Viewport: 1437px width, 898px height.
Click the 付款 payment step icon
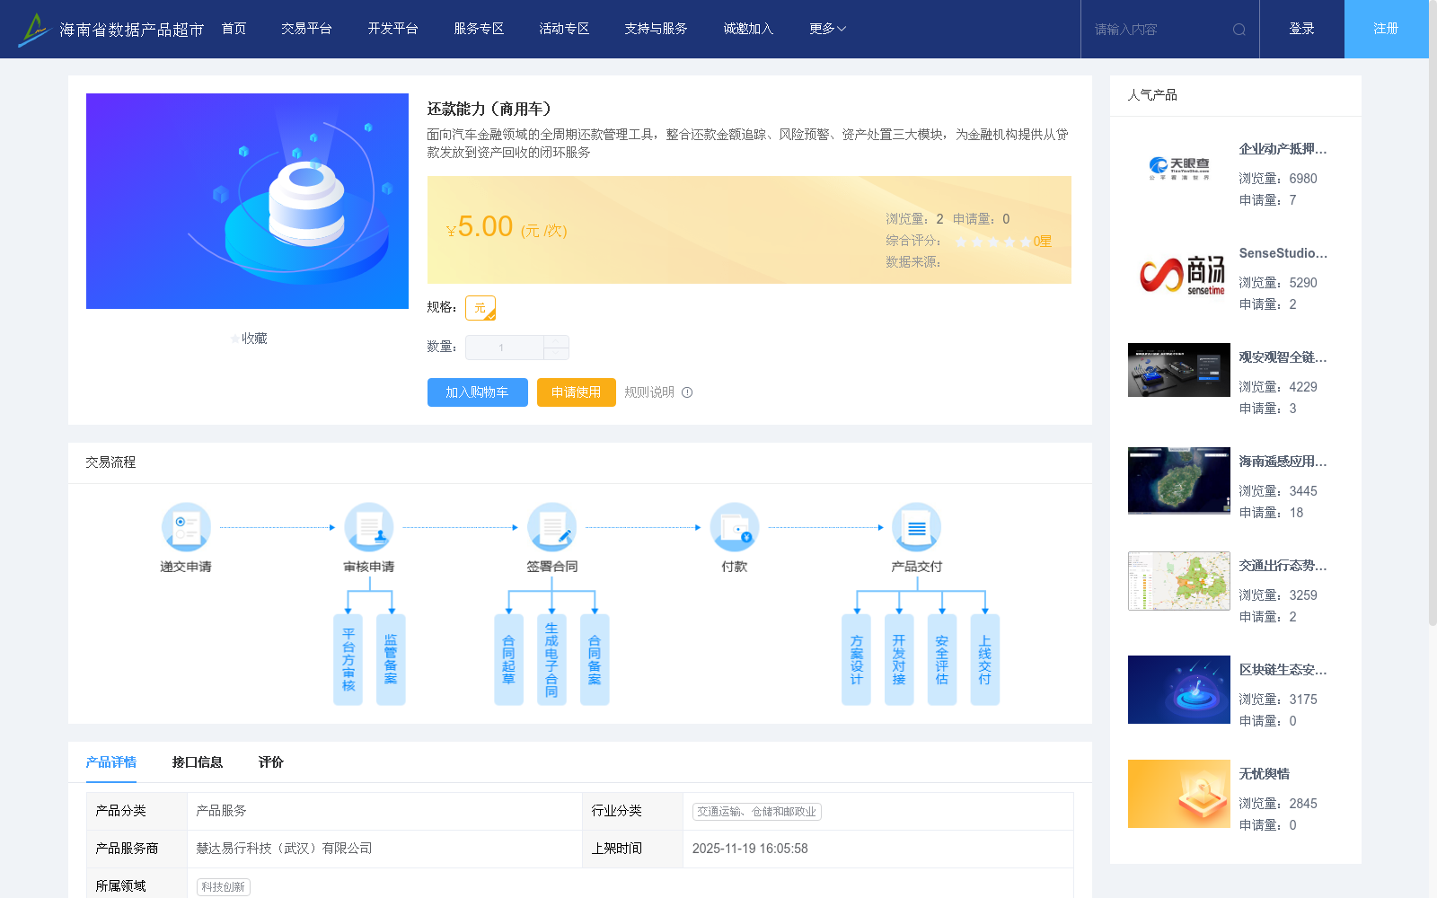735,527
